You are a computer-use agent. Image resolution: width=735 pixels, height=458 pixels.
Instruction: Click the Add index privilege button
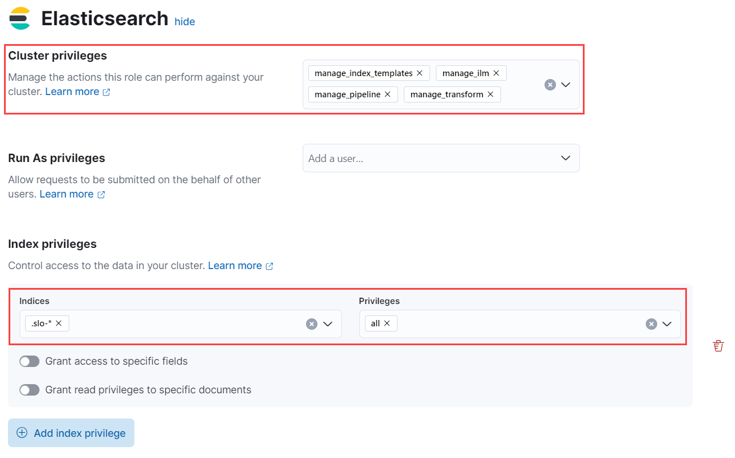click(x=71, y=433)
